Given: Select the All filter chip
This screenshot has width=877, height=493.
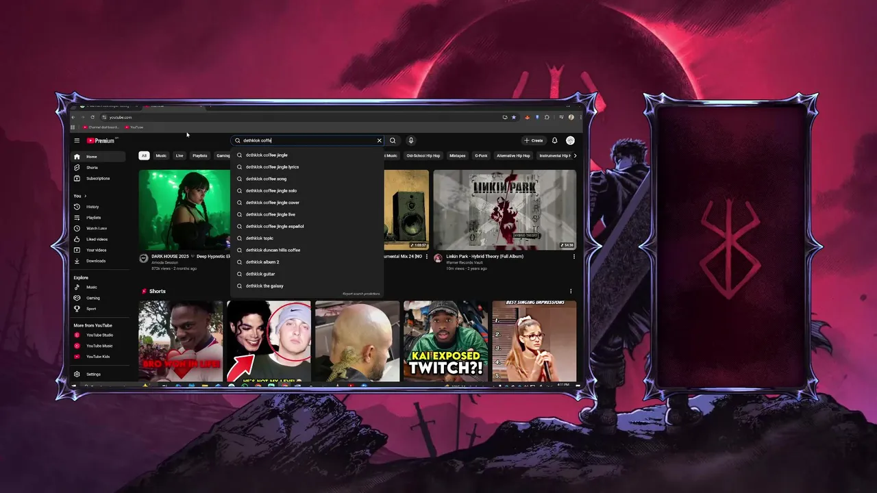Looking at the screenshot, I should tap(144, 155).
